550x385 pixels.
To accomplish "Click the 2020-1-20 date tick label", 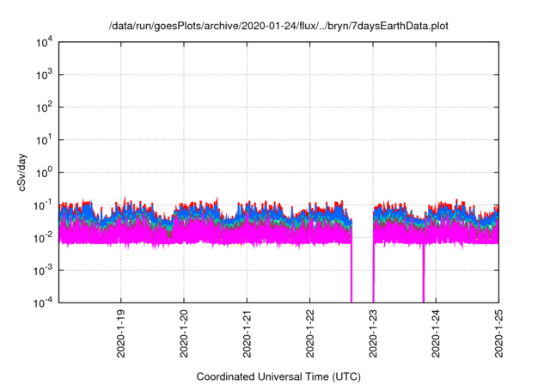I will pyautogui.click(x=184, y=333).
